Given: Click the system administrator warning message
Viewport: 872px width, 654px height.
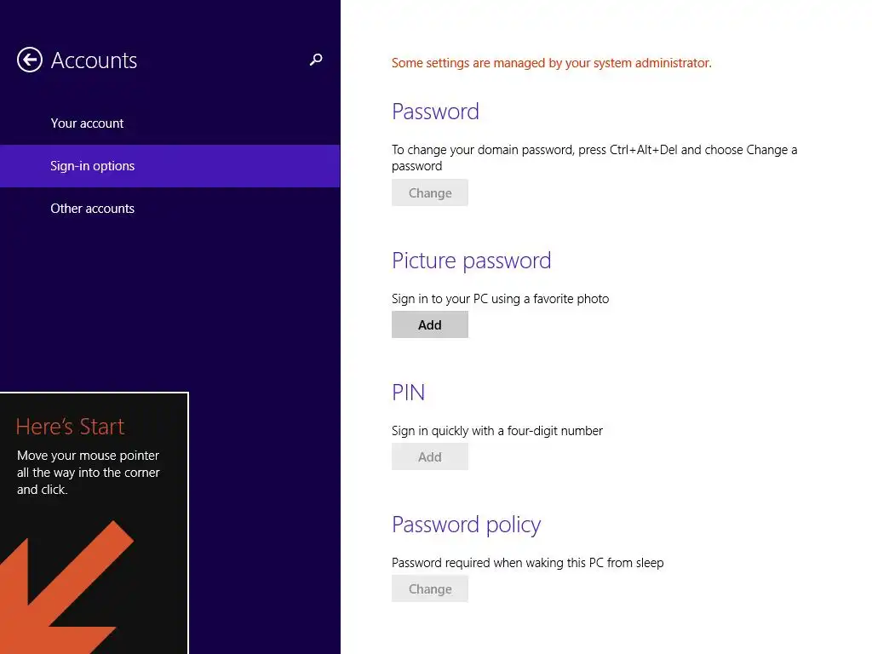Looking at the screenshot, I should click(552, 63).
